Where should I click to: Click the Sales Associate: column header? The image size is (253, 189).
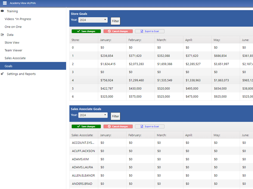pos(84,135)
